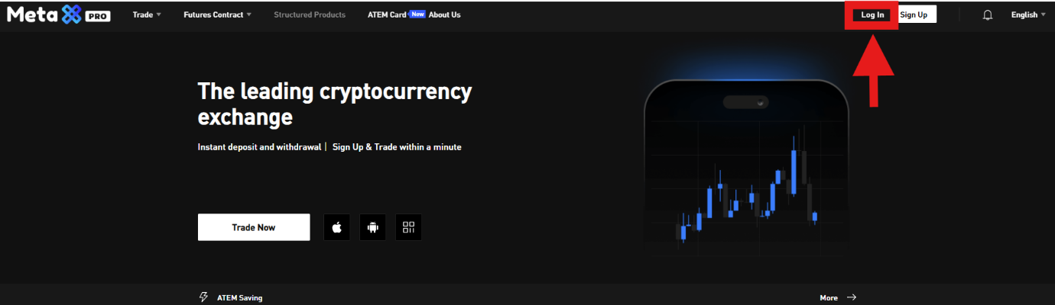The width and height of the screenshot is (1055, 305).
Task: Show the QR code download icon
Action: [408, 227]
